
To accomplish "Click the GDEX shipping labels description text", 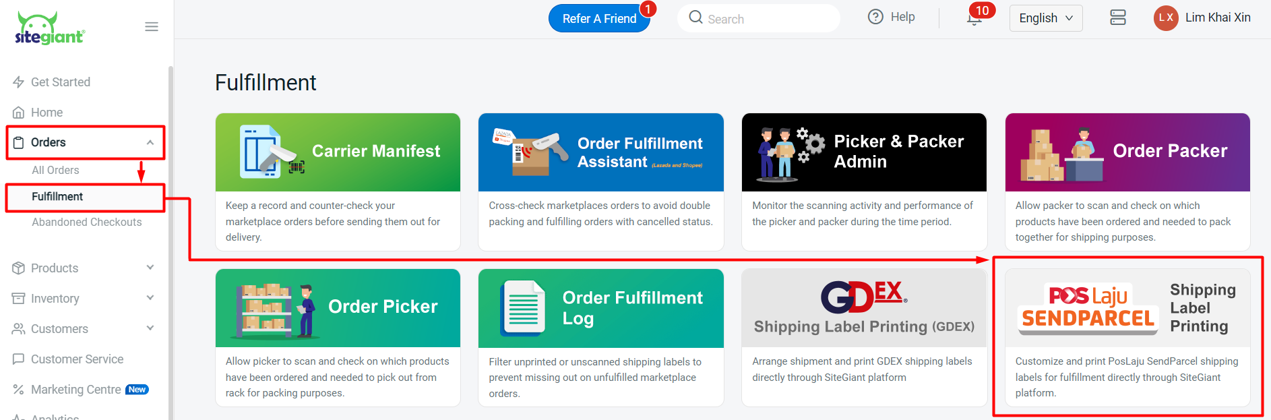I will [x=862, y=369].
